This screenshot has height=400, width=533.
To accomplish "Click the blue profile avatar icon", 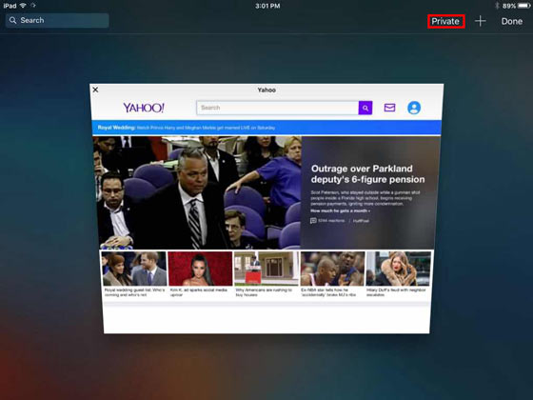I will click(414, 108).
